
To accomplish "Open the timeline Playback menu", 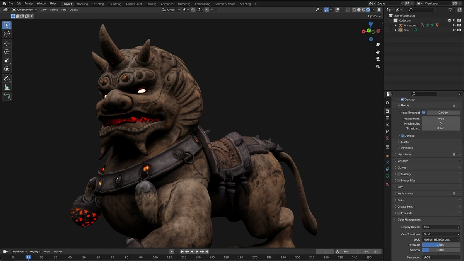I will 19,251.
